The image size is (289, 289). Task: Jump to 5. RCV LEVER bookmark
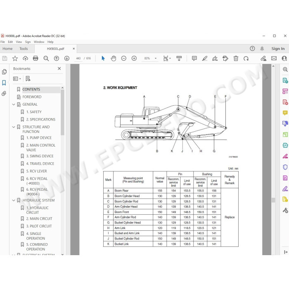(x=36, y=171)
